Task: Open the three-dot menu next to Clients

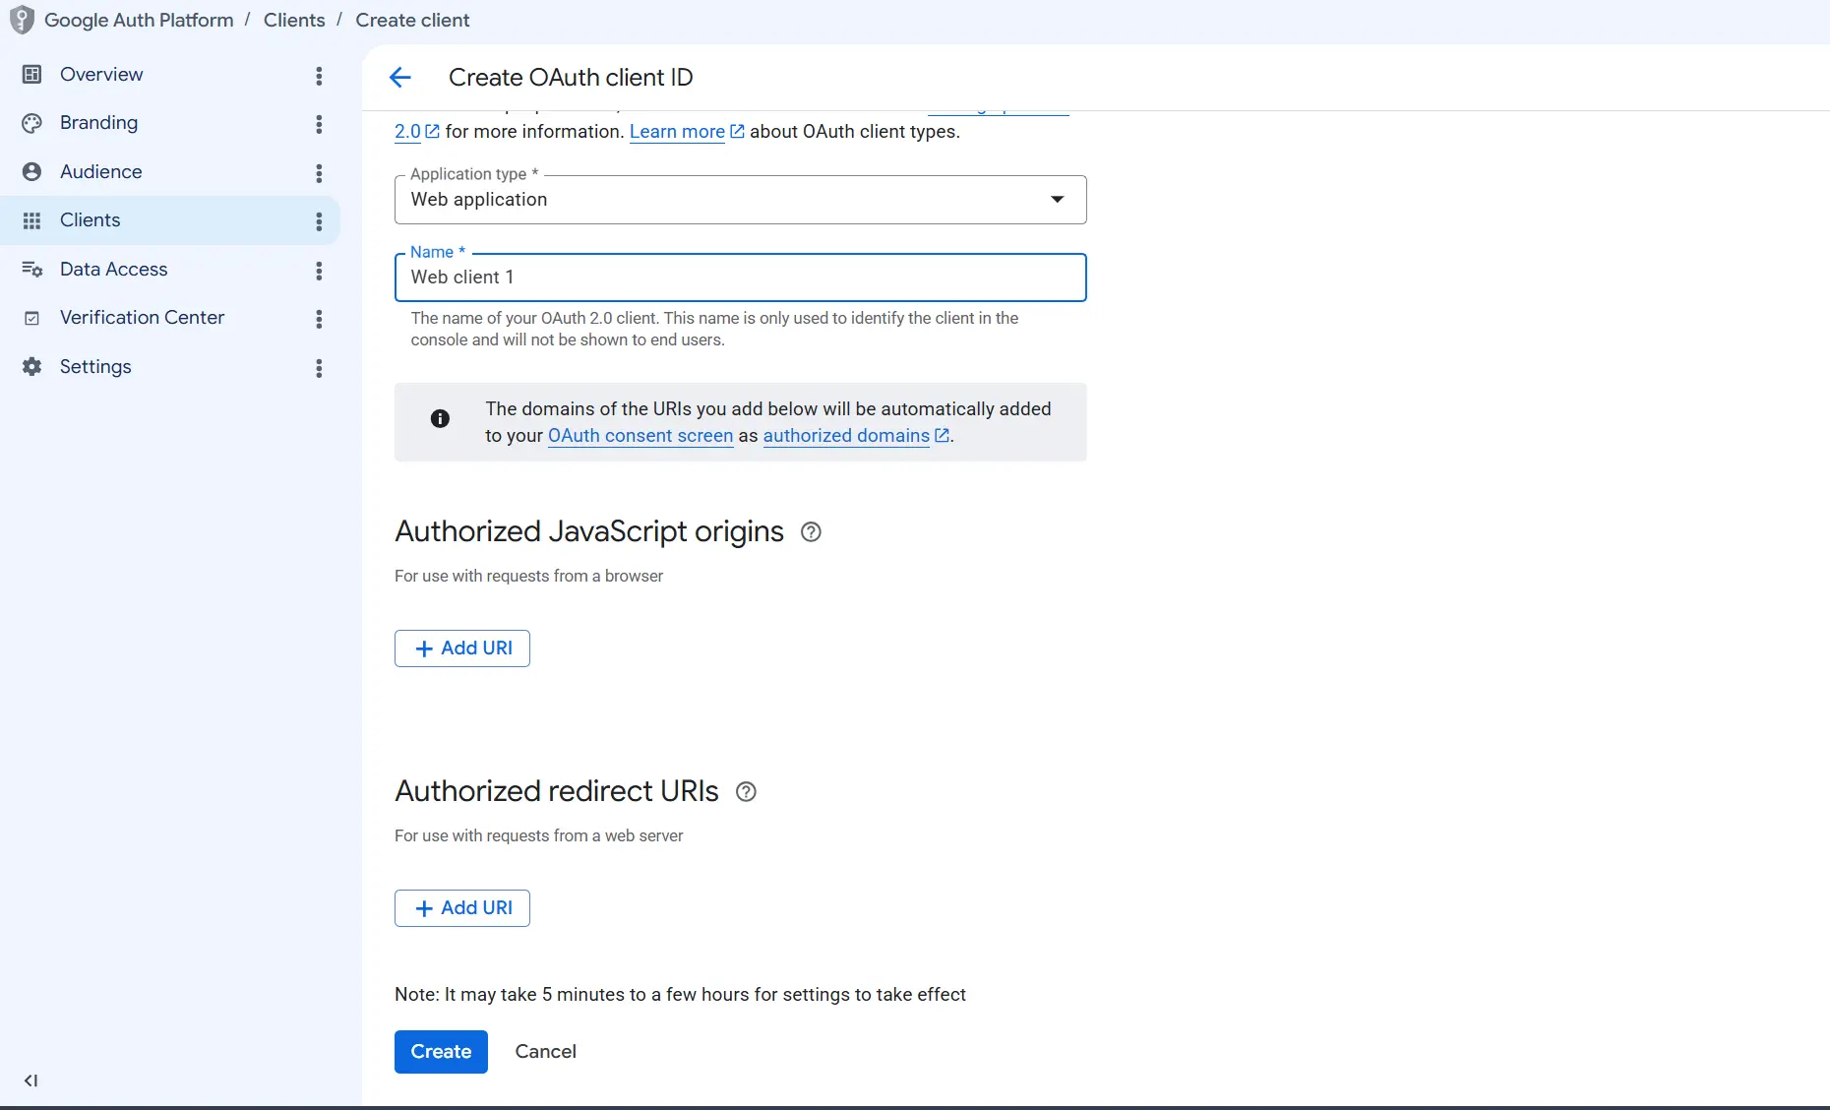Action: (319, 221)
